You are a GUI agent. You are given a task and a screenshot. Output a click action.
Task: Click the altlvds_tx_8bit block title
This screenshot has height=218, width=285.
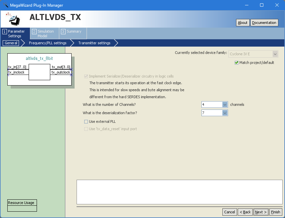[x=39, y=58]
